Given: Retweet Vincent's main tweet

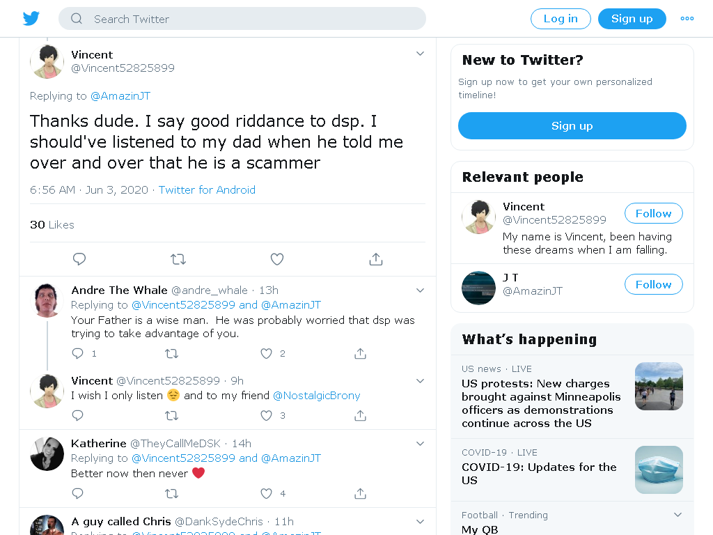Looking at the screenshot, I should 178,259.
